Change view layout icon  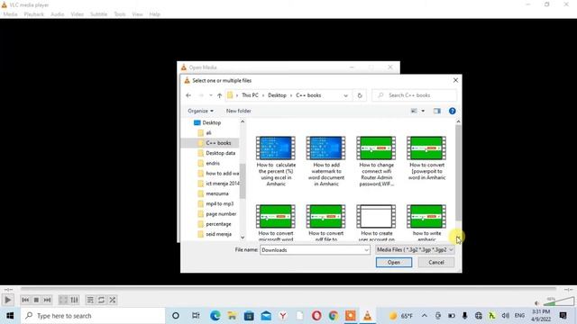click(414, 111)
